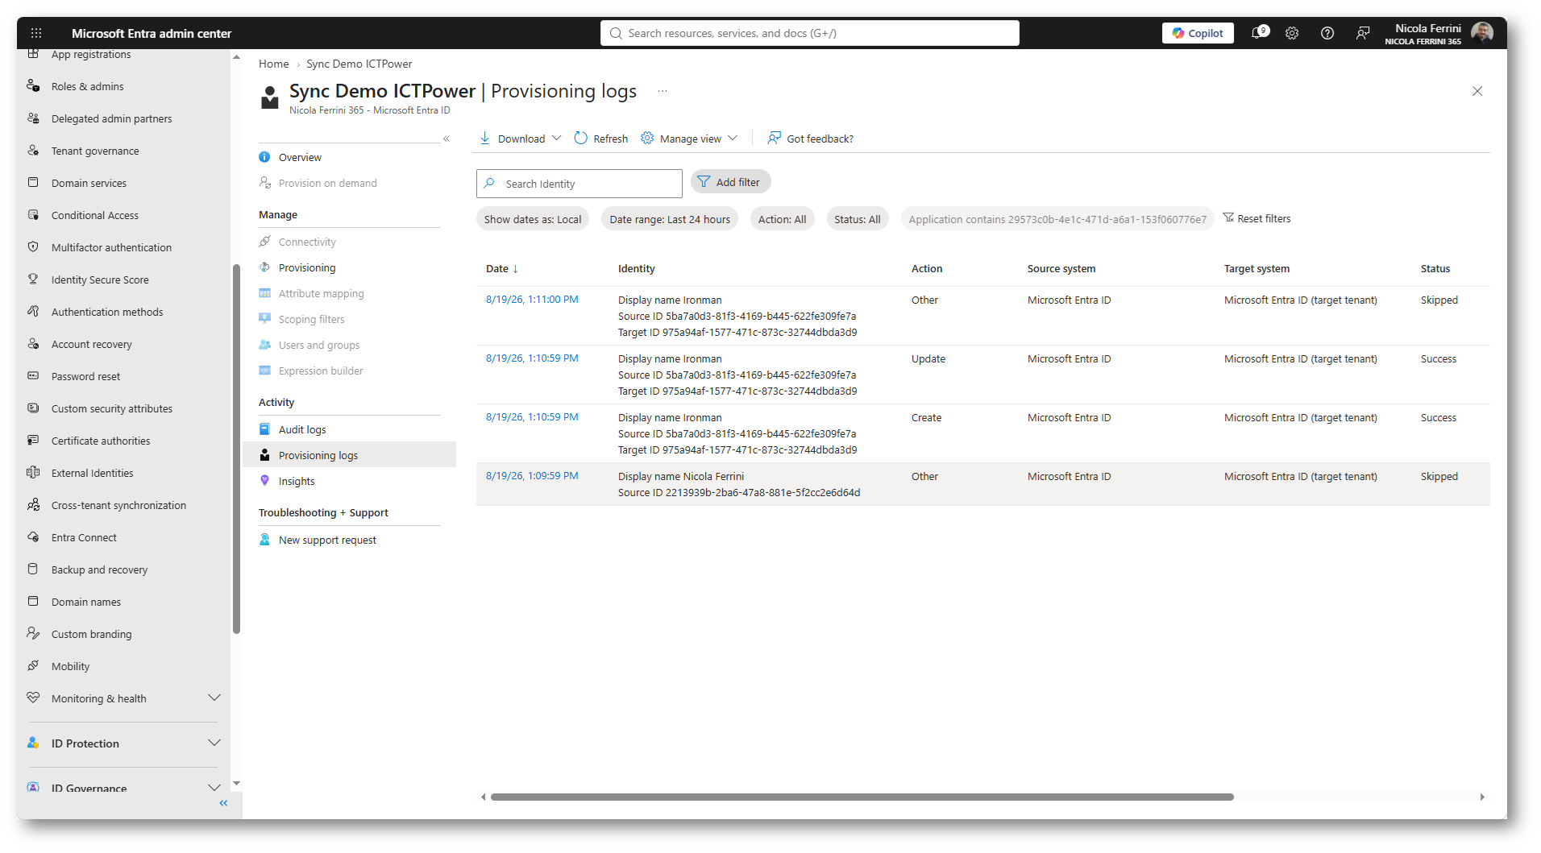Click the Account recovery icon
1541x853 pixels.
[33, 344]
